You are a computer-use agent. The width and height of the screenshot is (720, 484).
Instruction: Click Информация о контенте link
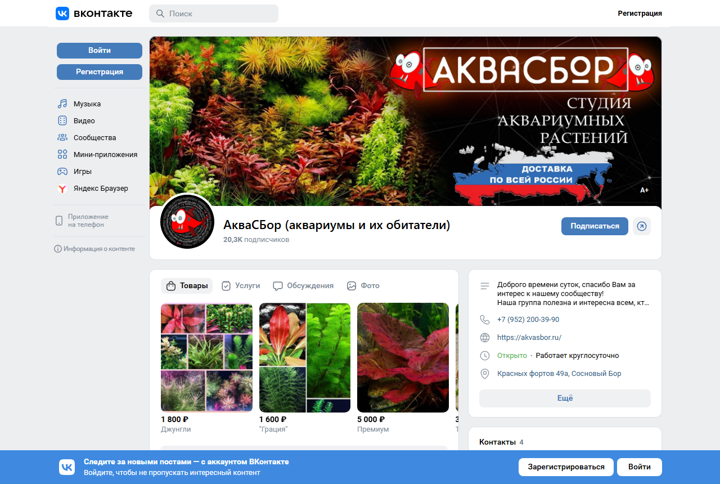99,249
